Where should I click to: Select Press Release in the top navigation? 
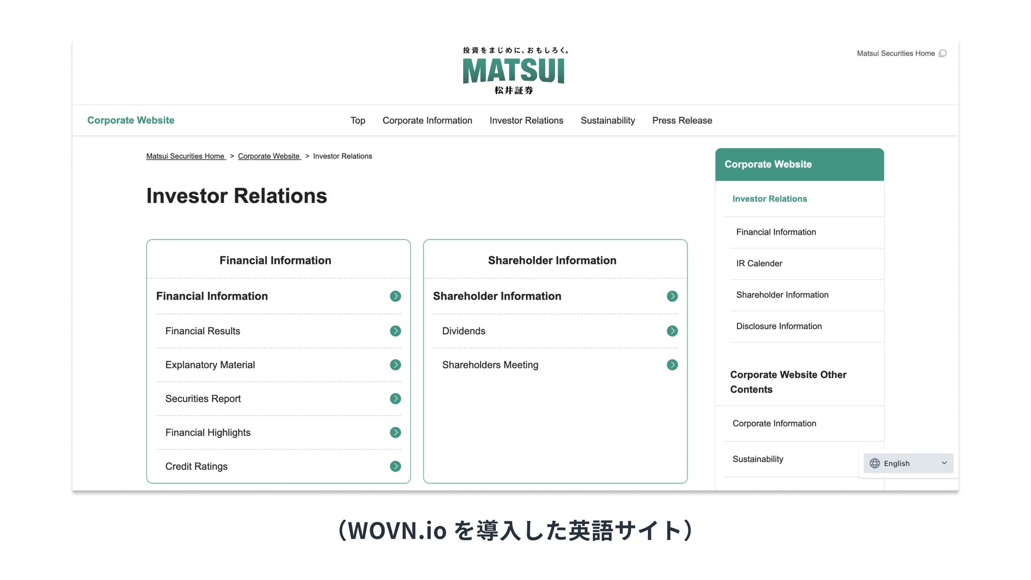682,121
